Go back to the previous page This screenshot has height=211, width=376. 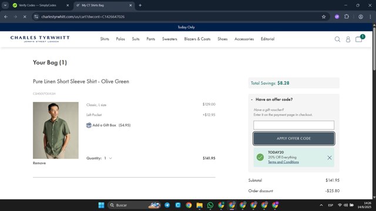[6, 17]
